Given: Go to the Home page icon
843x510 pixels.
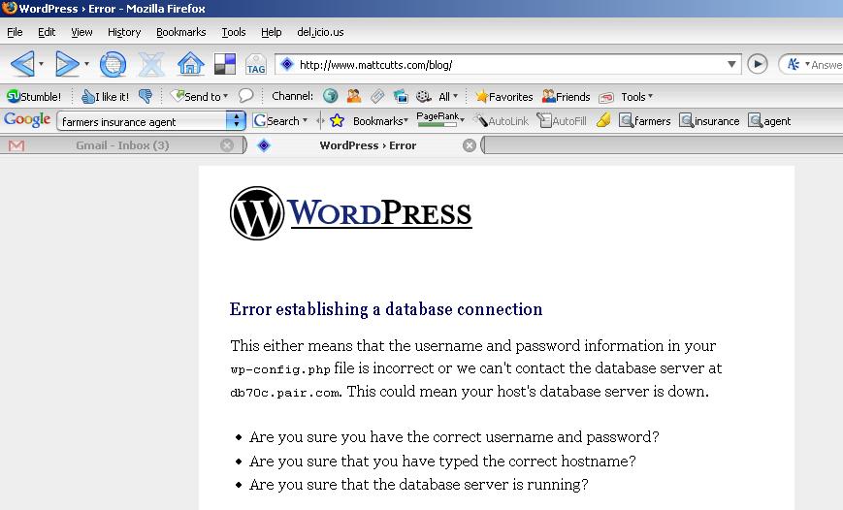Looking at the screenshot, I should click(x=191, y=64).
